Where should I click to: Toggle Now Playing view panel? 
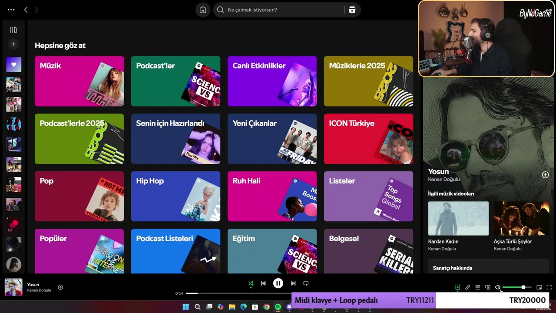pos(457,287)
